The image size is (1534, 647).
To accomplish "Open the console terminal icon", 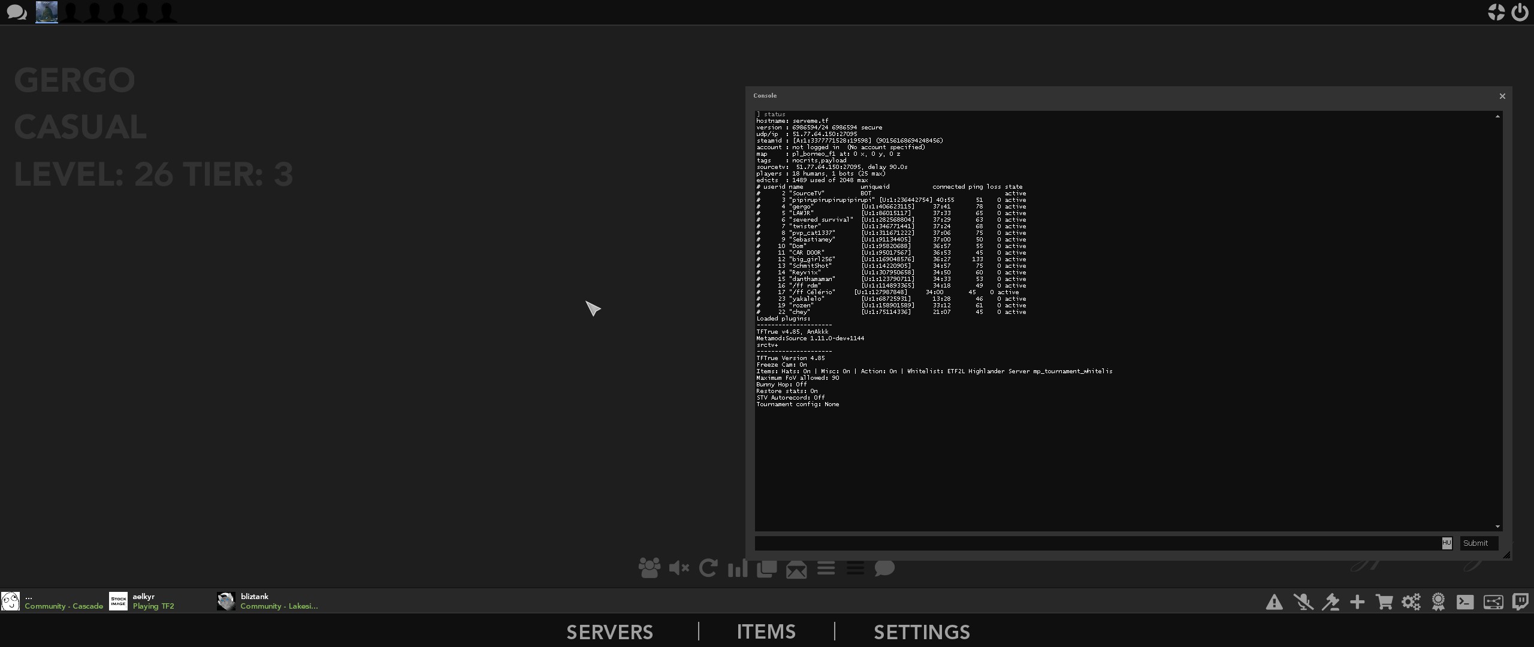I will tap(1465, 602).
